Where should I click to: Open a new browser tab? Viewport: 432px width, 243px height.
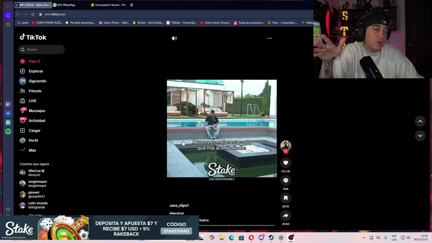click(x=131, y=5)
